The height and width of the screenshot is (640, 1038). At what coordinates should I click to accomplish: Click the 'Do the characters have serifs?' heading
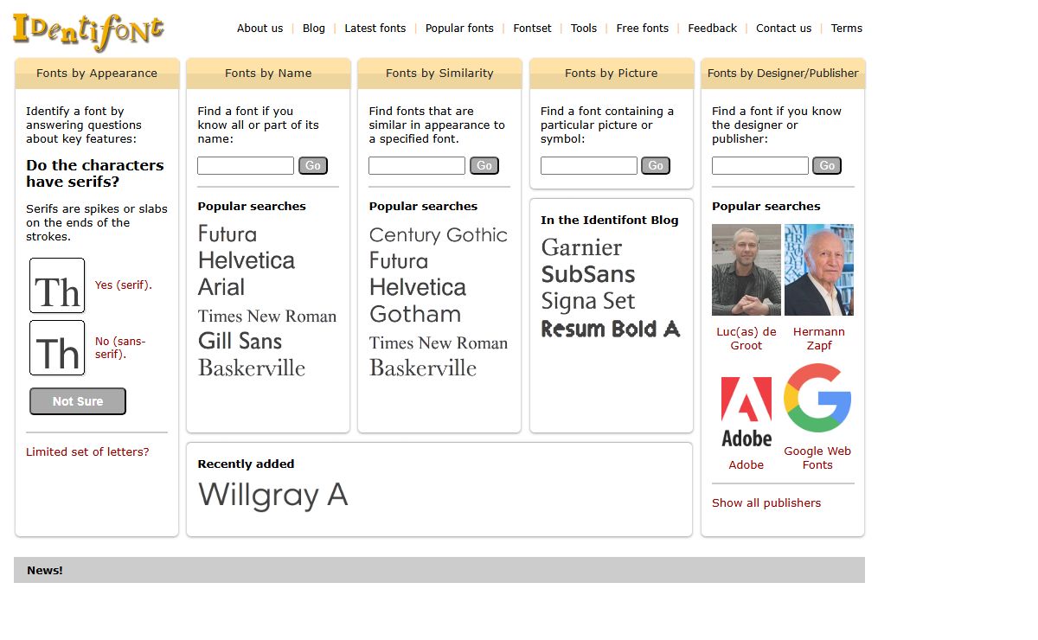(x=95, y=173)
